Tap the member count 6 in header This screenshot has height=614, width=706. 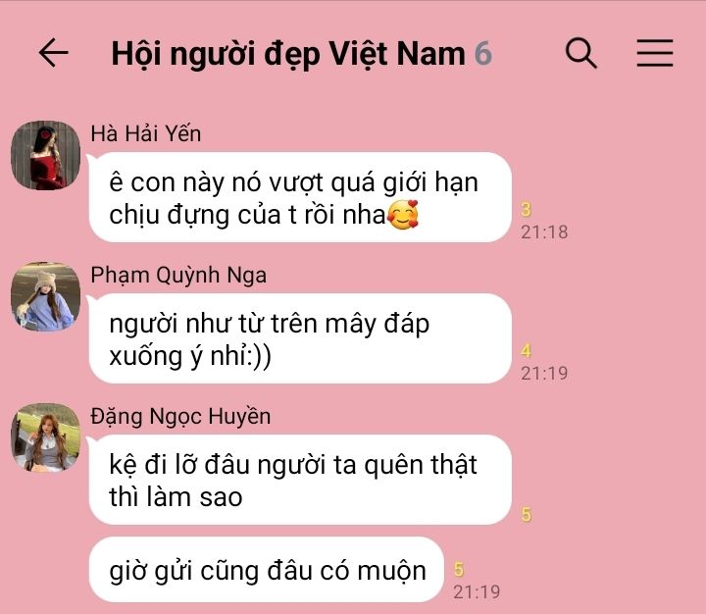tap(483, 53)
